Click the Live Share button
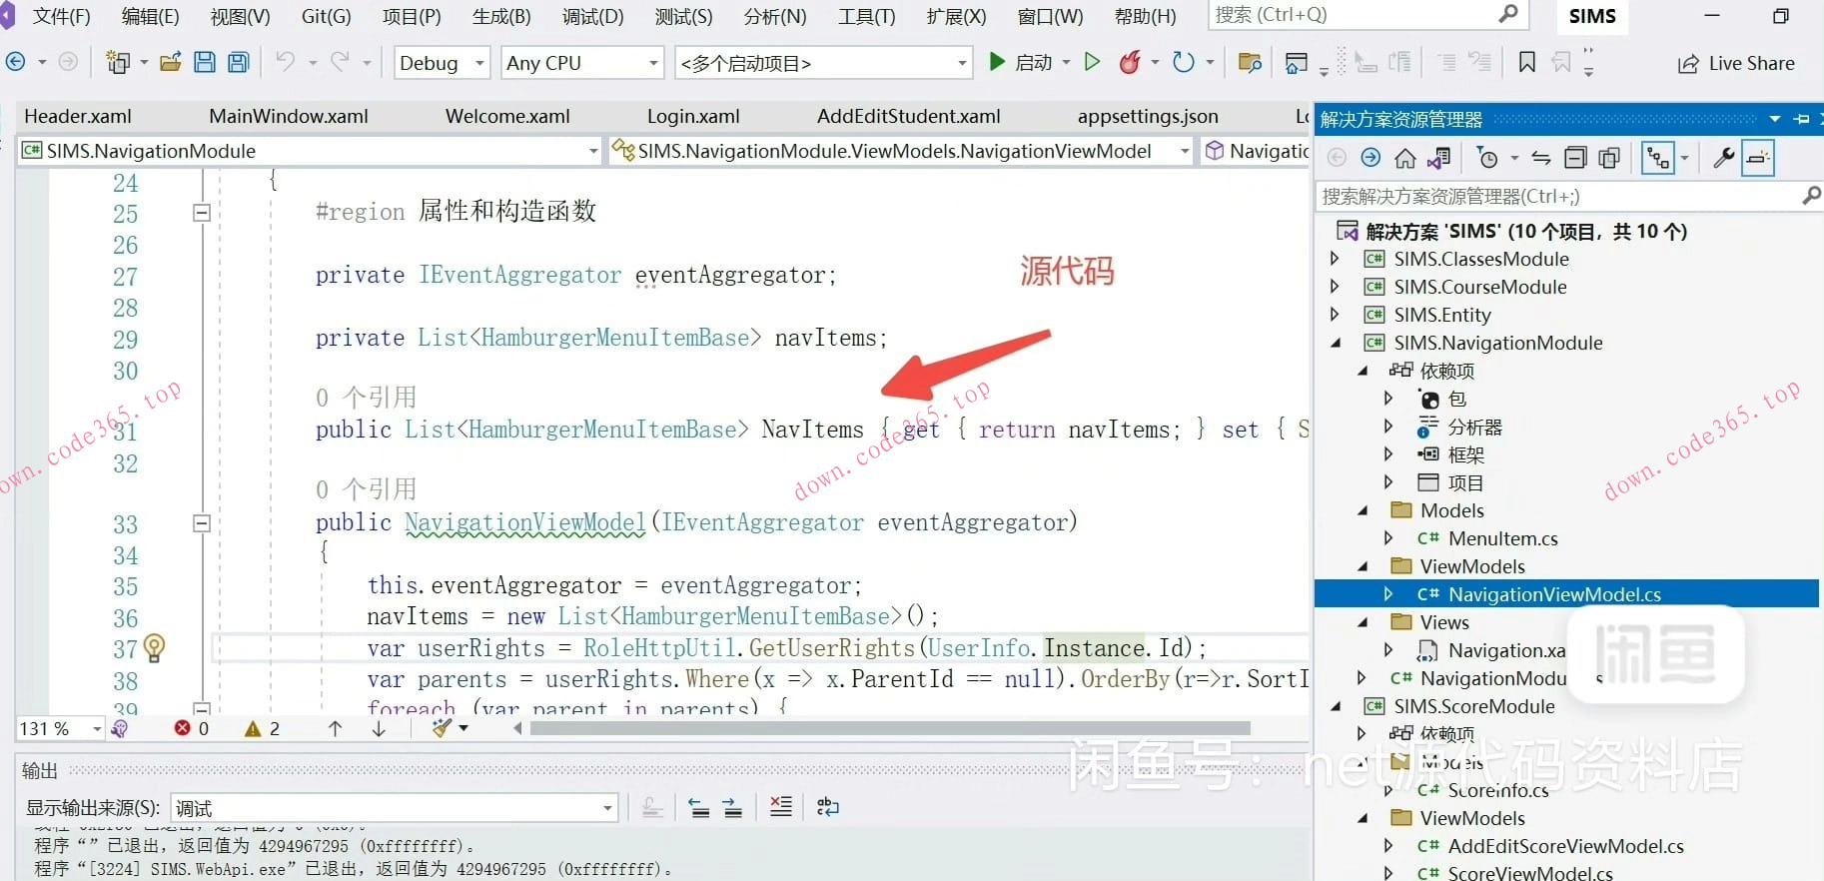 point(1736,63)
